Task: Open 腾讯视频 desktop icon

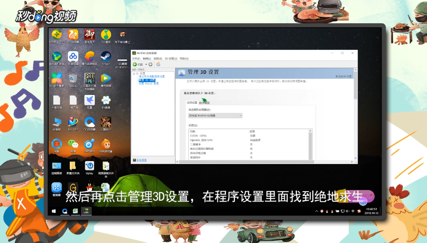Action: pos(106,80)
